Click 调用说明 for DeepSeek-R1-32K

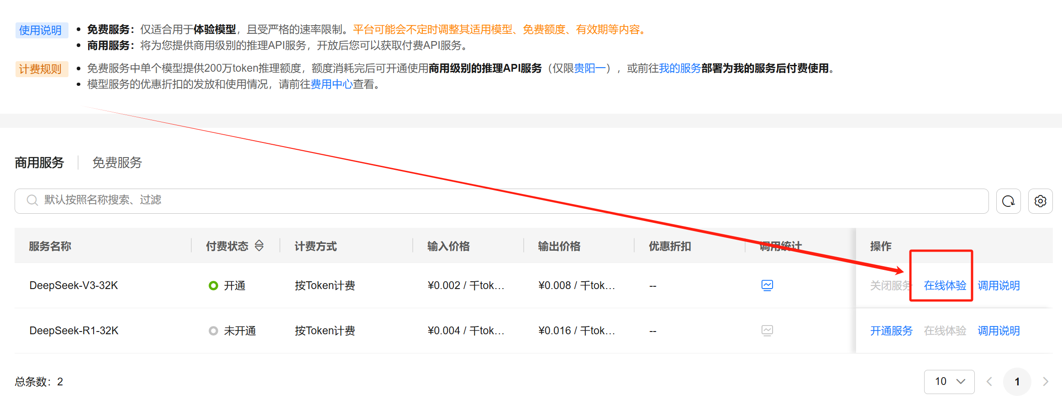click(999, 331)
